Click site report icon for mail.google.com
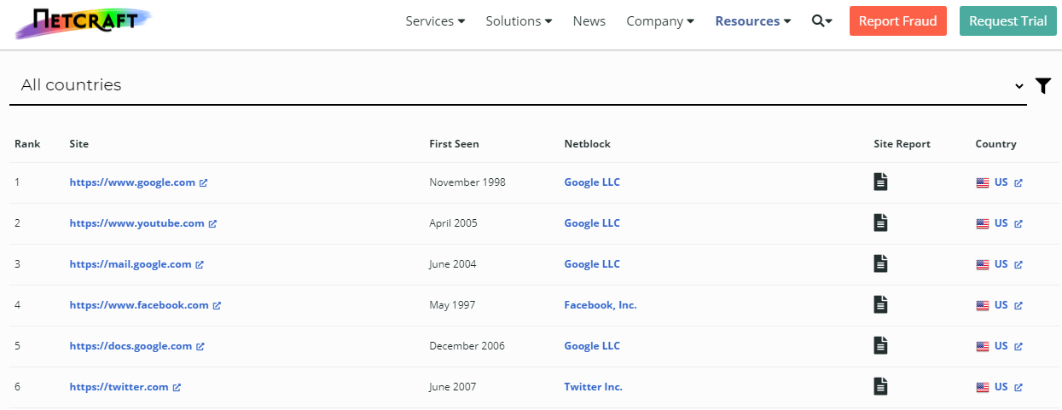Screen dimensions: 1062x410 (x=880, y=263)
